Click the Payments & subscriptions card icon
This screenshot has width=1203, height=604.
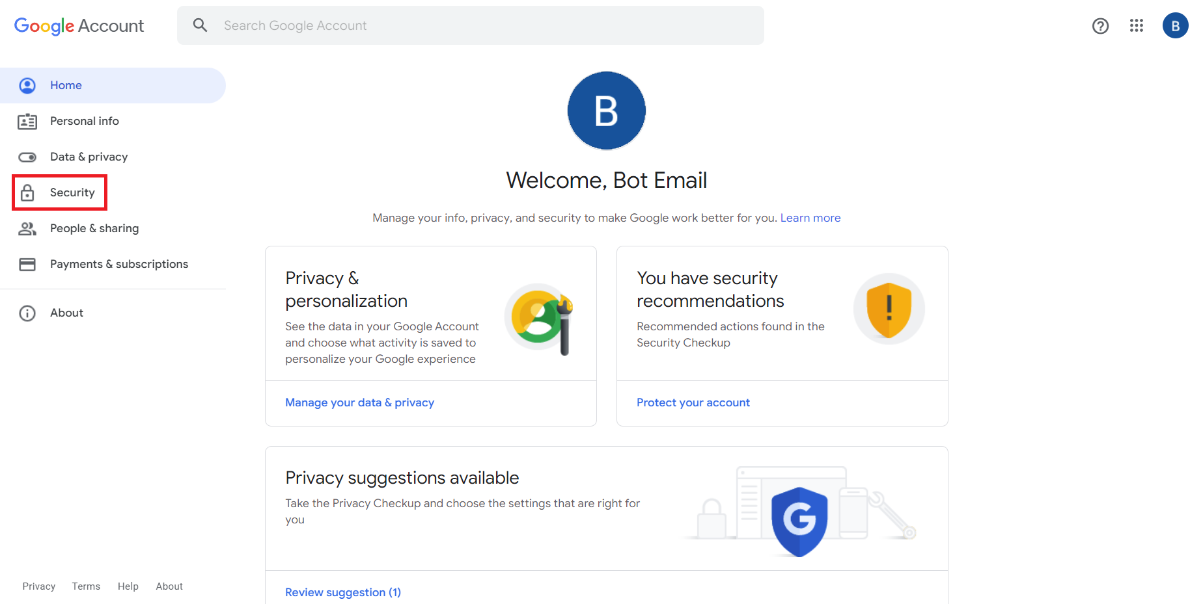tap(27, 264)
